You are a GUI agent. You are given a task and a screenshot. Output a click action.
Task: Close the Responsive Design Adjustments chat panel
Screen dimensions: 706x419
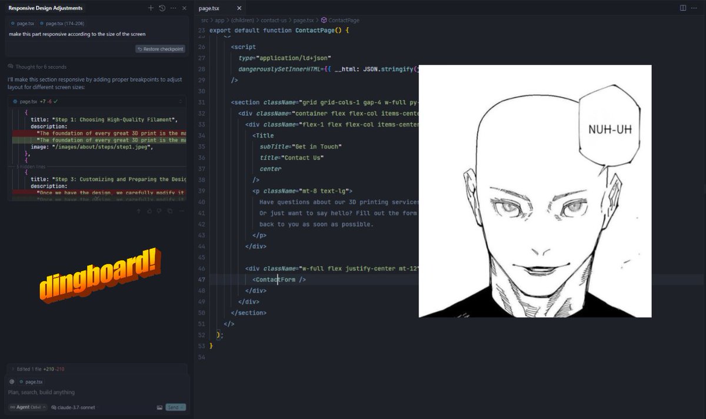pos(184,8)
